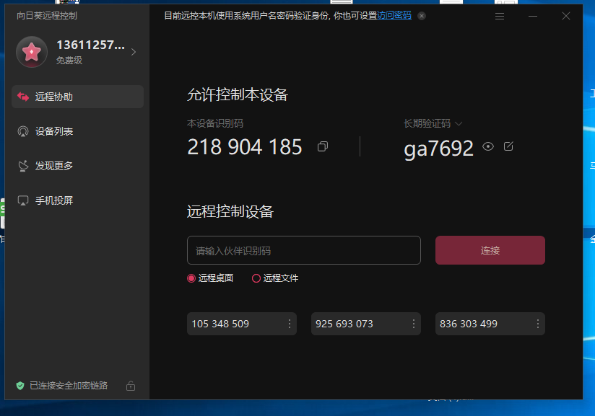Show the verification code with eye icon
Viewport: 595px width, 416px height.
[x=488, y=146]
